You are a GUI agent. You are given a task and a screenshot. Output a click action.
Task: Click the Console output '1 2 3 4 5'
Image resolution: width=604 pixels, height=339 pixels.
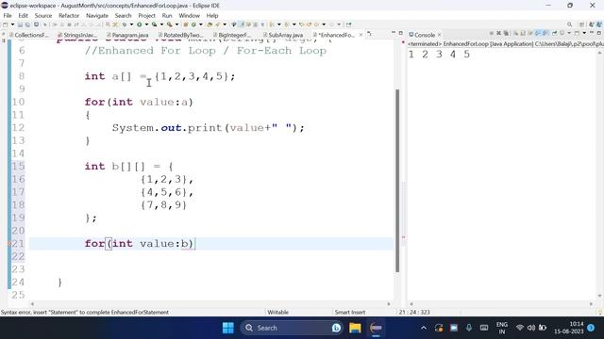[x=439, y=55]
